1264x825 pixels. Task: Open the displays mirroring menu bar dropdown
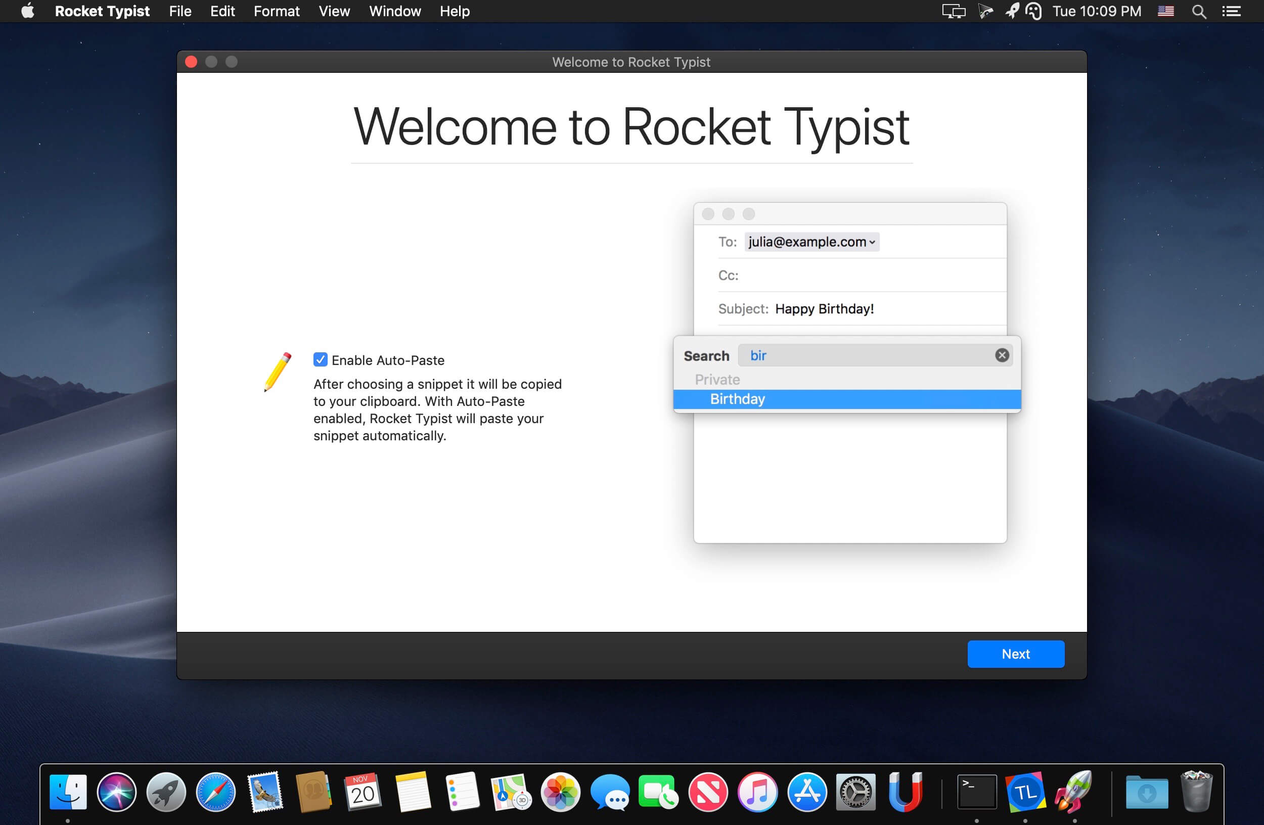[x=954, y=11]
